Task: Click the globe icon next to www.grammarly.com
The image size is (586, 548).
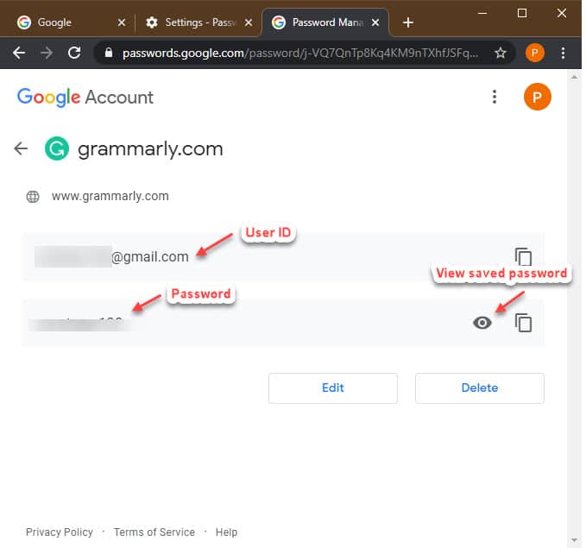Action: tap(33, 196)
